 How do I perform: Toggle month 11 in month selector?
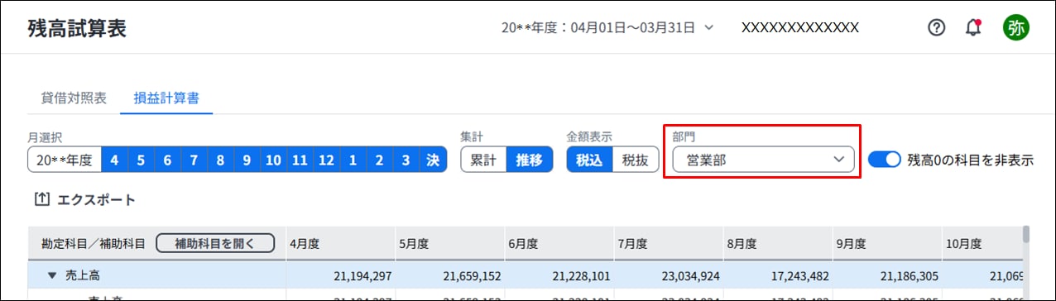click(300, 160)
